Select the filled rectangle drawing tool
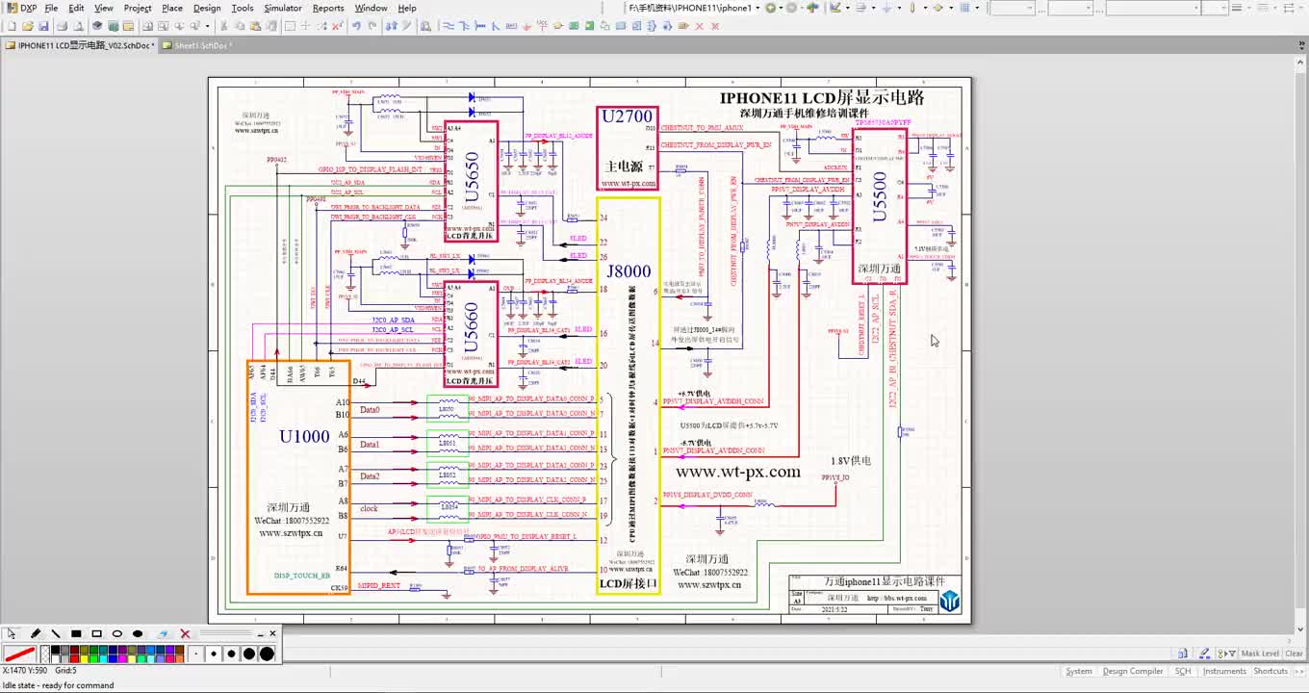 pyautogui.click(x=76, y=633)
